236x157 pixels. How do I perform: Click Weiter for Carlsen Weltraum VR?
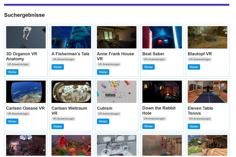[x=58, y=126]
